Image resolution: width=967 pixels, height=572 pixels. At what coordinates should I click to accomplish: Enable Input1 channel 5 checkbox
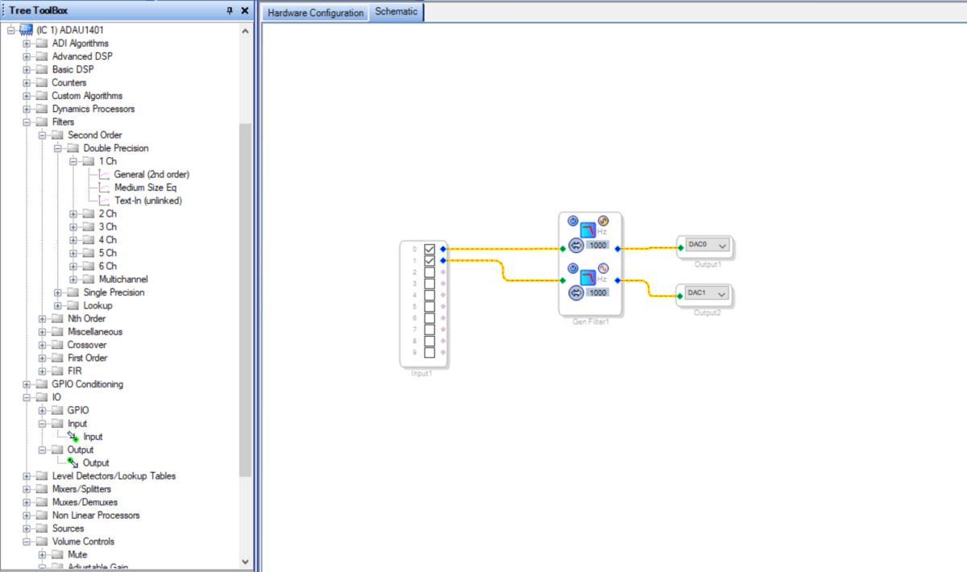click(x=430, y=306)
